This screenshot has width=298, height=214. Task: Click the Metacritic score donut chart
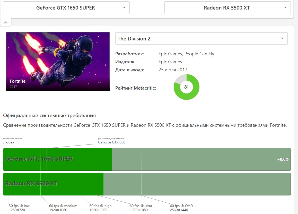point(186,87)
